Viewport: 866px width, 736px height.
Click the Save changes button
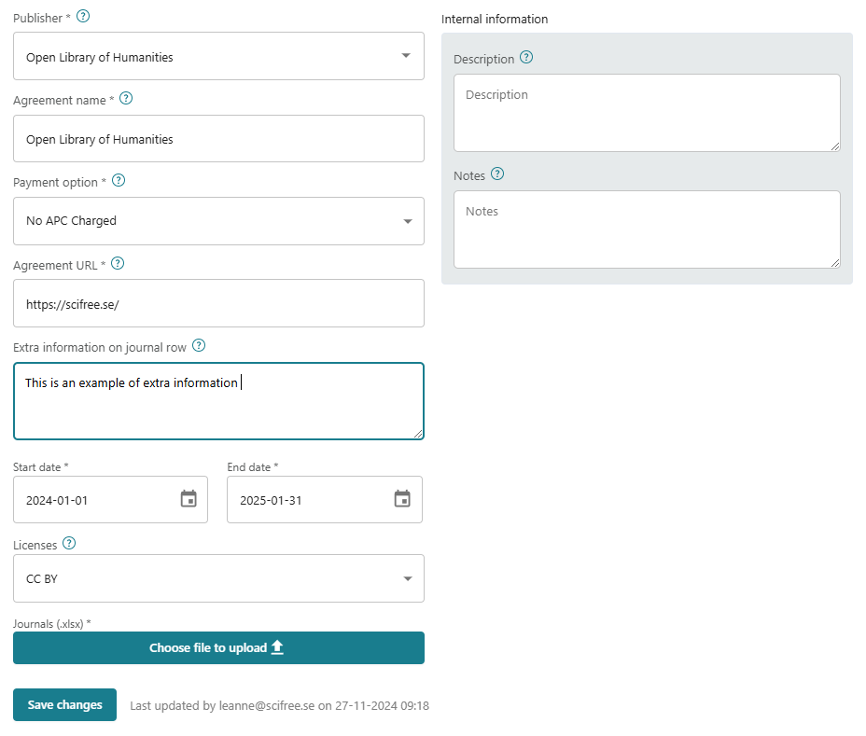pos(64,704)
